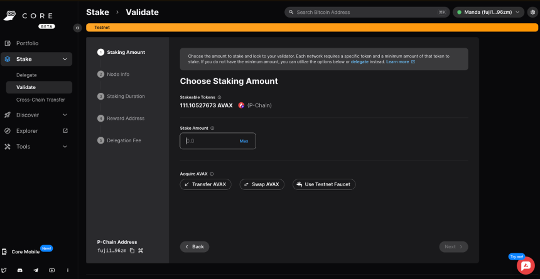The height and width of the screenshot is (279, 540).
Task: Click the Discover rocket icon
Action: click(8, 115)
